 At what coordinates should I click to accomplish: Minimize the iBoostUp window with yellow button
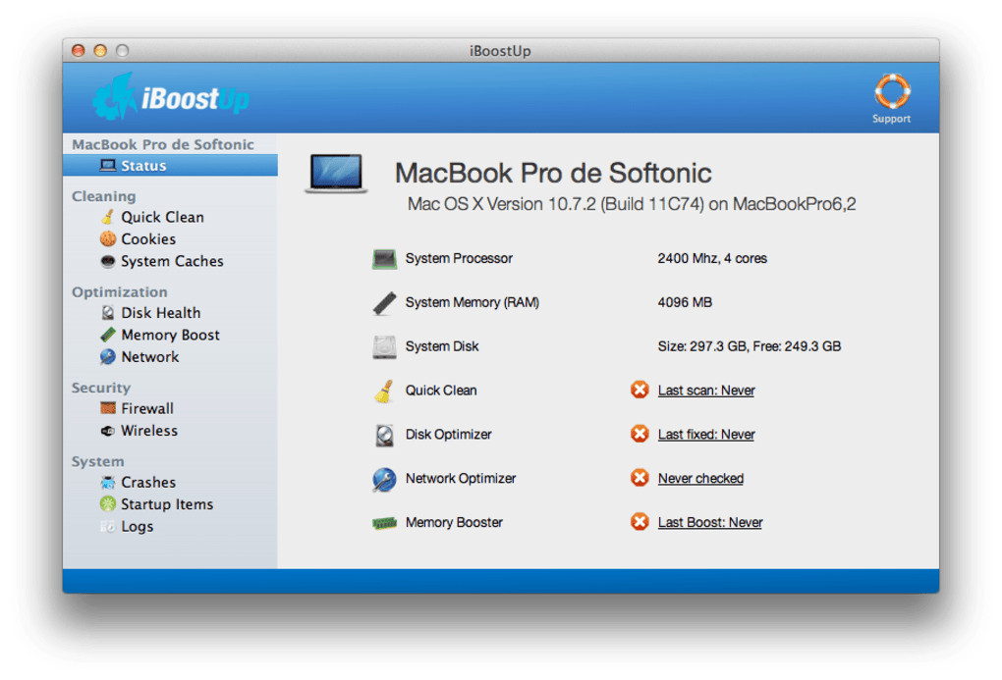100,50
